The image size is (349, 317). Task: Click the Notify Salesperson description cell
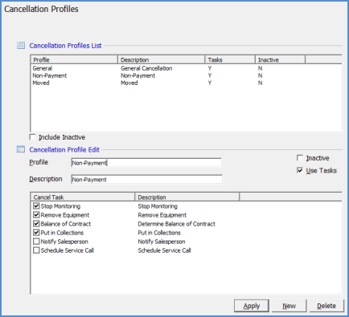pos(162,242)
